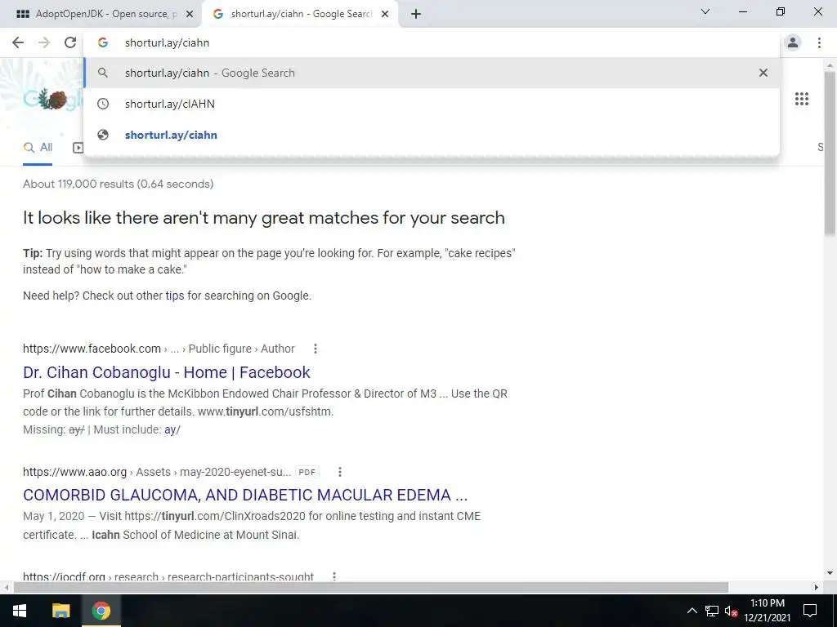
Task: Click the Google logo in the address bar
Action: (x=103, y=42)
